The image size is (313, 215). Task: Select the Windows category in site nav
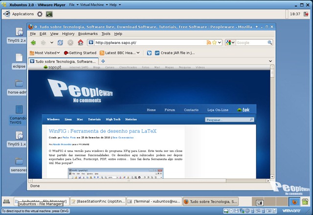53,119
